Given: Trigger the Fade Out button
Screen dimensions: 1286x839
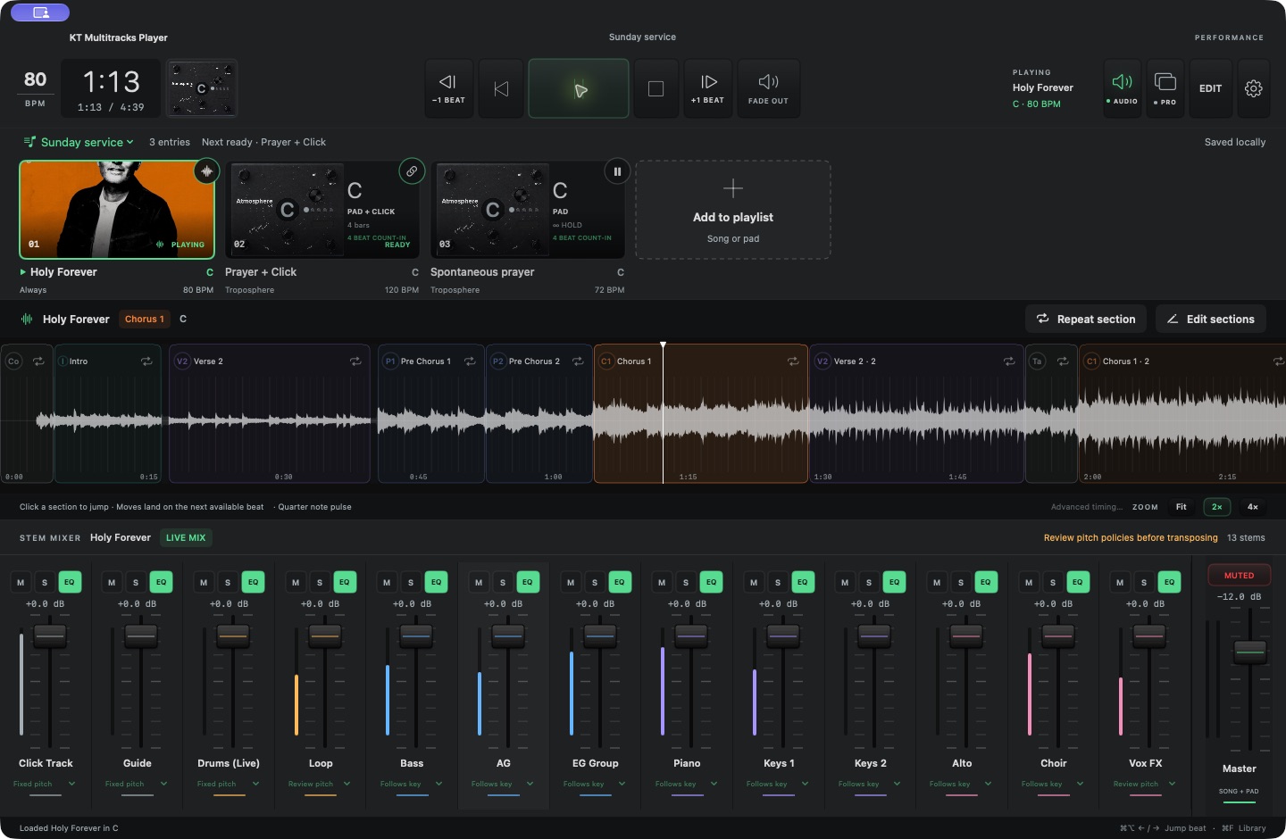Looking at the screenshot, I should coord(768,88).
